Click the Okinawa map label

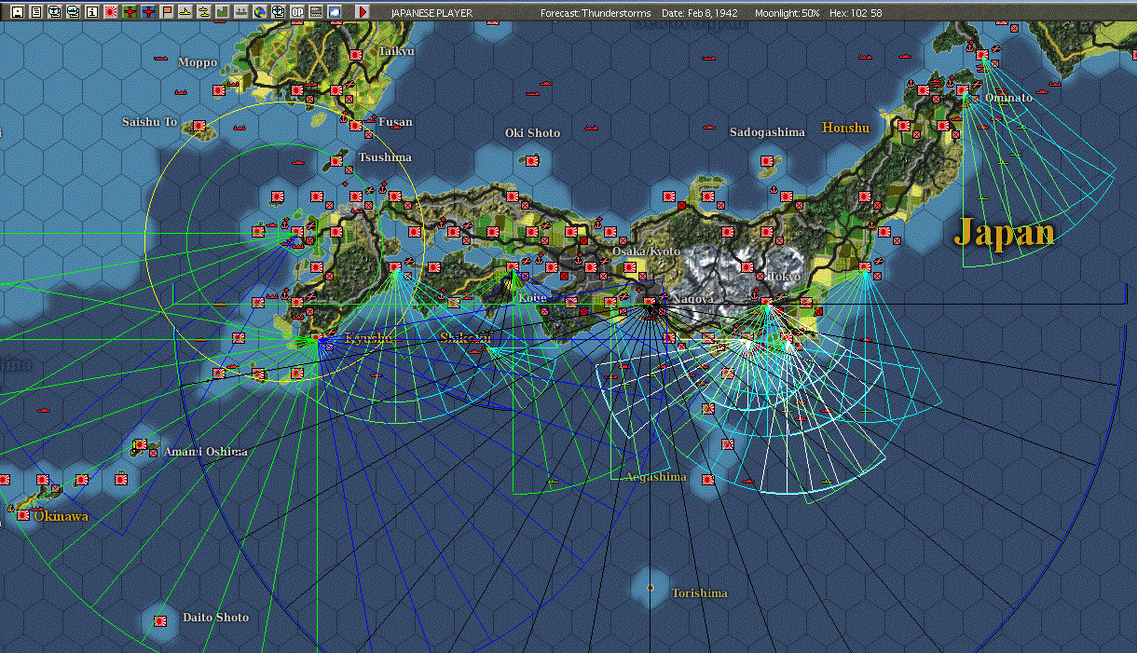(x=62, y=515)
